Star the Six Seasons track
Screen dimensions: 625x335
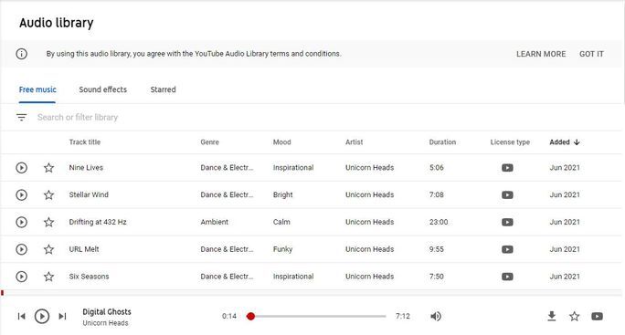point(48,277)
